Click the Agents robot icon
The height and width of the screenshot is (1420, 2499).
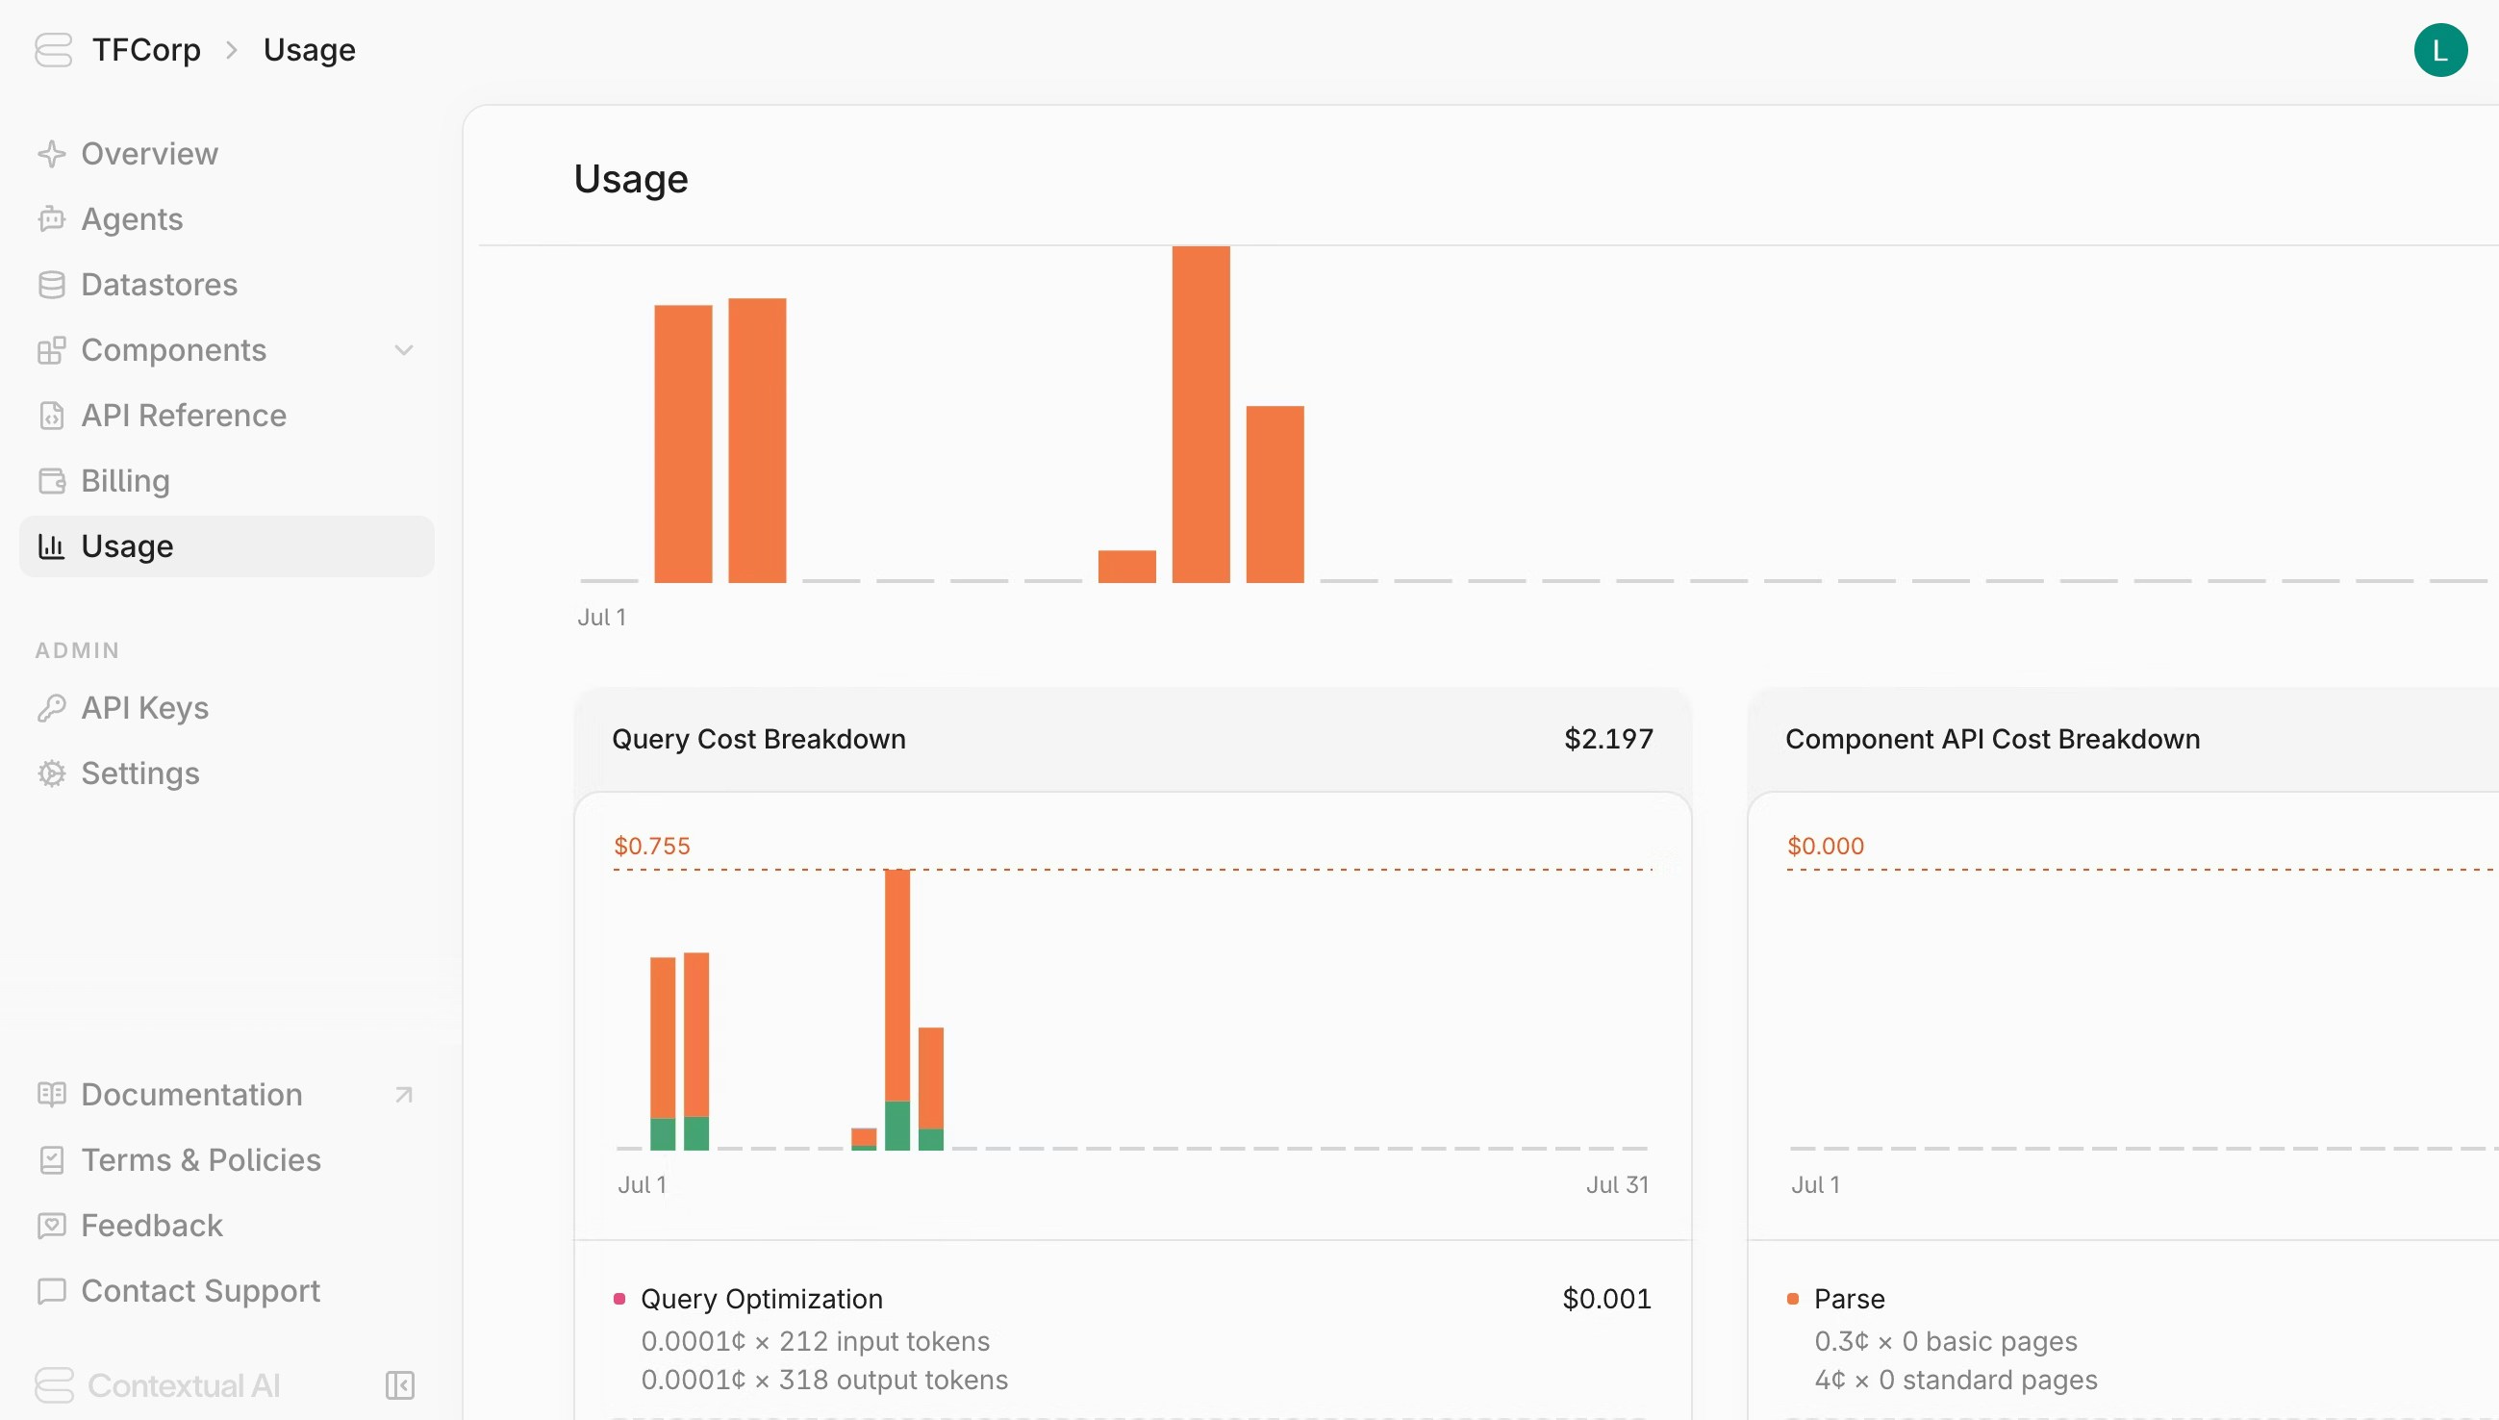pos(52,219)
